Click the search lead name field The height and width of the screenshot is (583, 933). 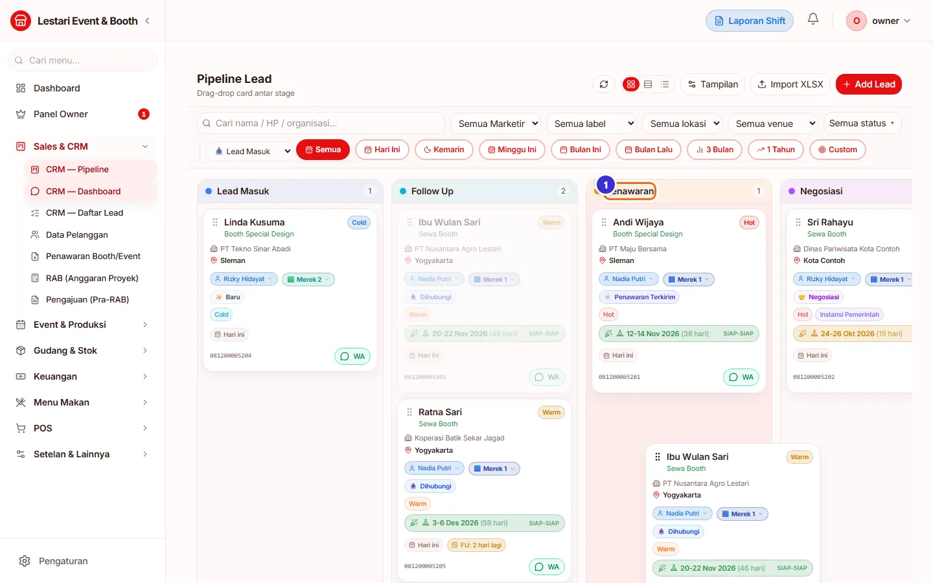tap(321, 123)
